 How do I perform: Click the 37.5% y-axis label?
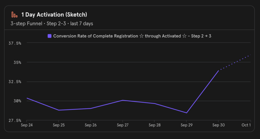14,43
